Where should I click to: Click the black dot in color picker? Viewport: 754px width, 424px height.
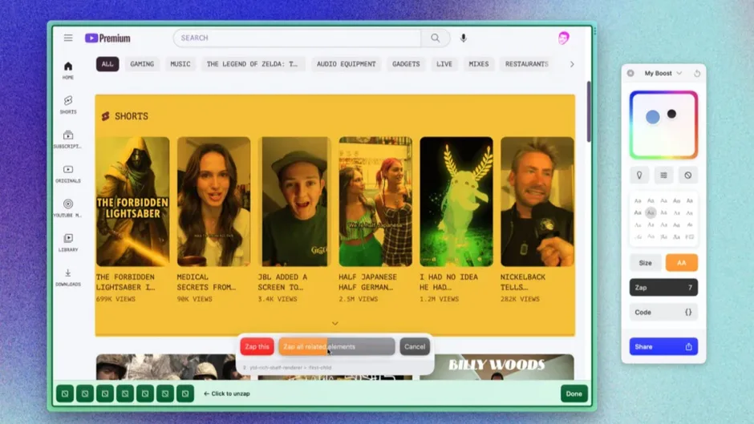671,114
